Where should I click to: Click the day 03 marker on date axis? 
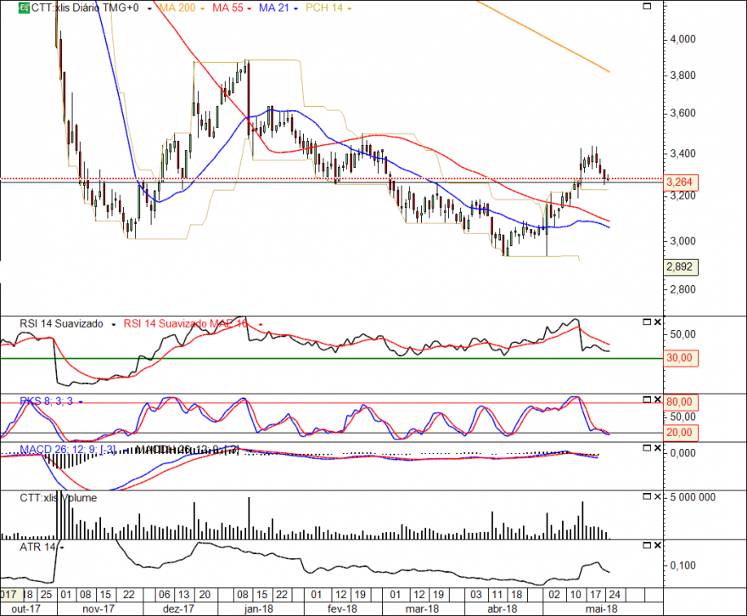click(x=476, y=595)
